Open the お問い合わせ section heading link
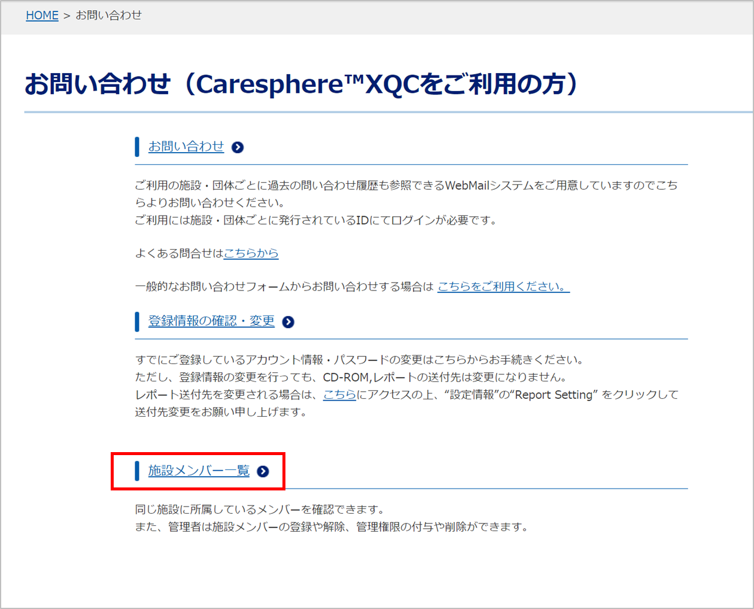Screen dimensions: 754x609 [186, 147]
